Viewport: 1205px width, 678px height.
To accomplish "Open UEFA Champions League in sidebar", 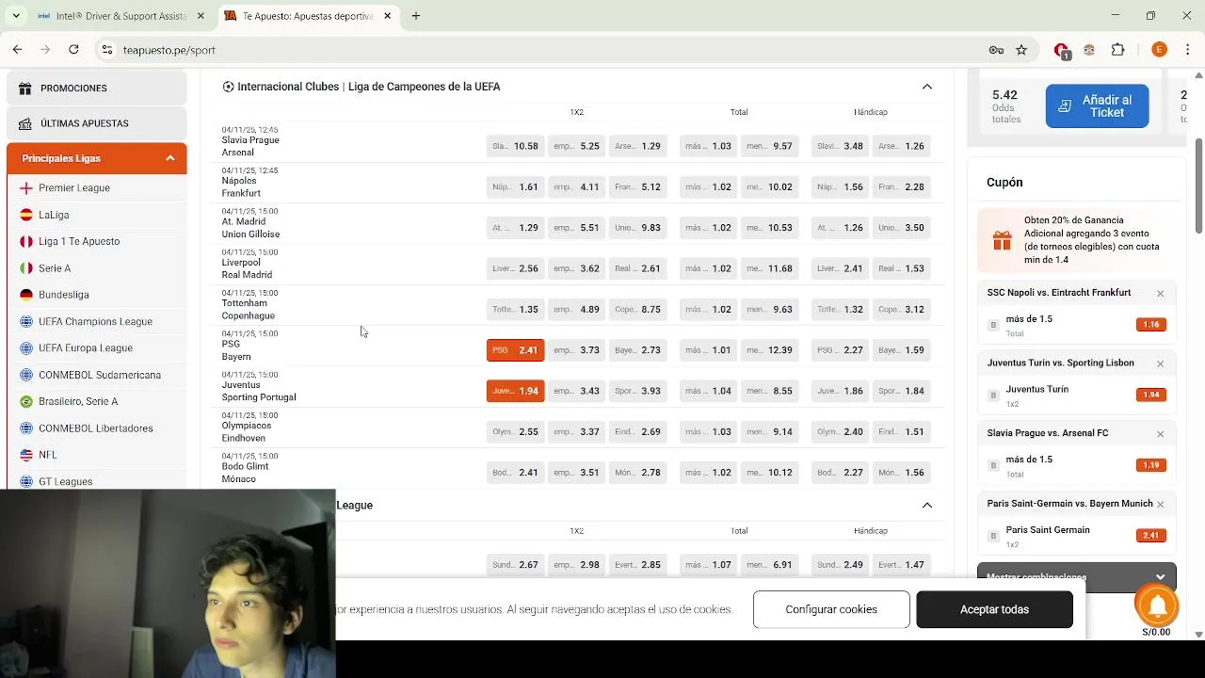I will 95,322.
